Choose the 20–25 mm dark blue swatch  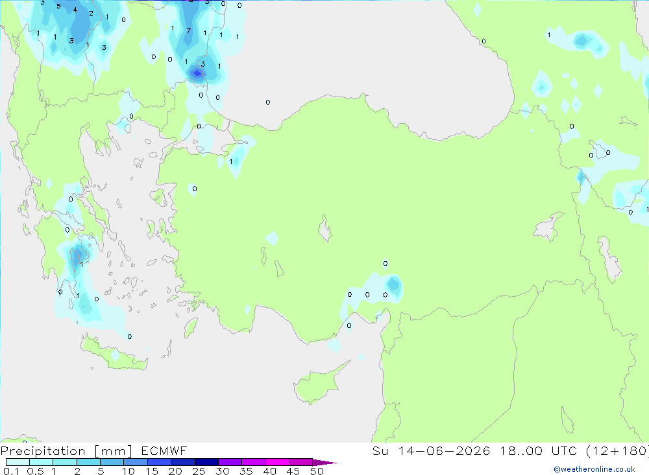click(x=182, y=462)
